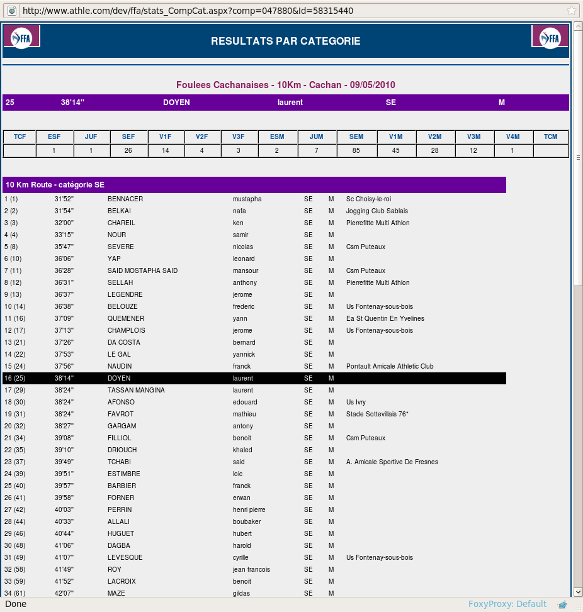Click the vertical scrollbar thumb
This screenshot has height=612, width=583.
click(578, 158)
